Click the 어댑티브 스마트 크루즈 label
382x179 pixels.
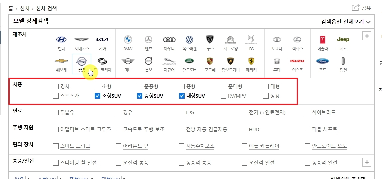(x=85, y=129)
